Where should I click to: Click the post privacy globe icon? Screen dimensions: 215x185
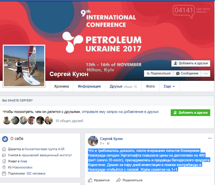tap(108, 143)
